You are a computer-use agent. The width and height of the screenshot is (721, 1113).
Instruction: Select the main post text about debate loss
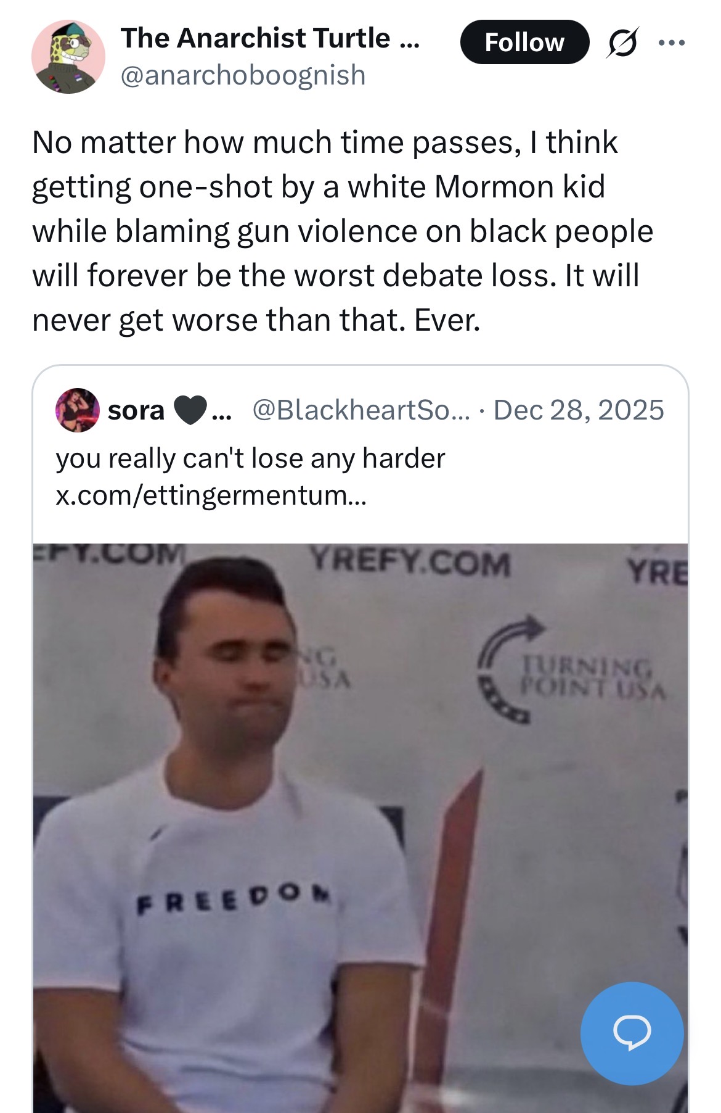pyautogui.click(x=342, y=231)
